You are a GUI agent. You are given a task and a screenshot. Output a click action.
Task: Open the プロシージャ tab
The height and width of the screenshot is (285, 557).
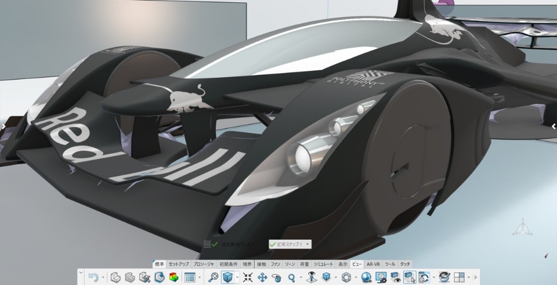pyautogui.click(x=204, y=264)
